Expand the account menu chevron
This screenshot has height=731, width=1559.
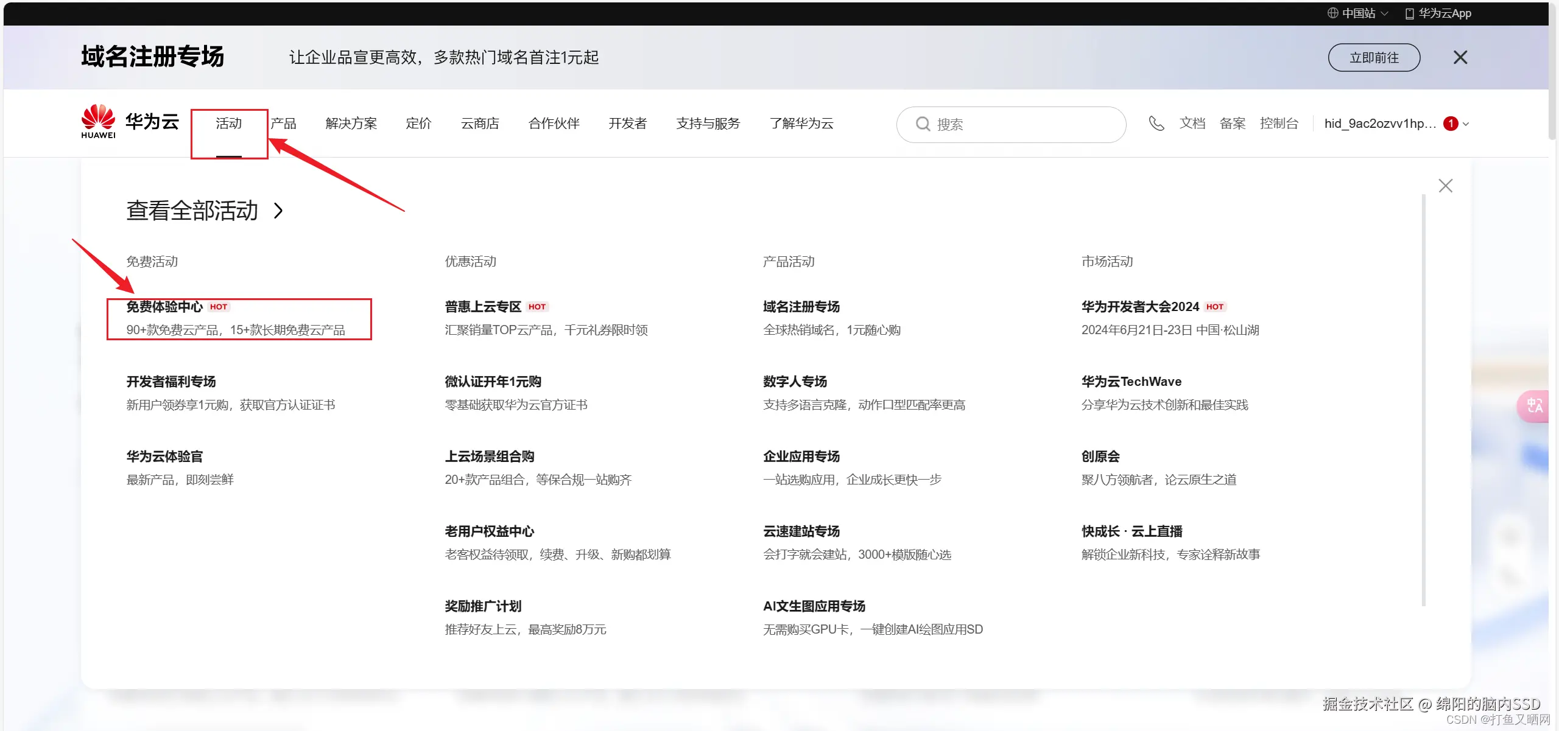tap(1466, 124)
